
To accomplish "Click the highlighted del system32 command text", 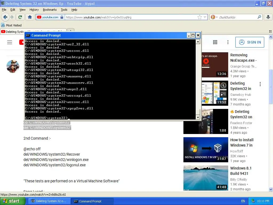I will pyautogui.click(x=47, y=128).
